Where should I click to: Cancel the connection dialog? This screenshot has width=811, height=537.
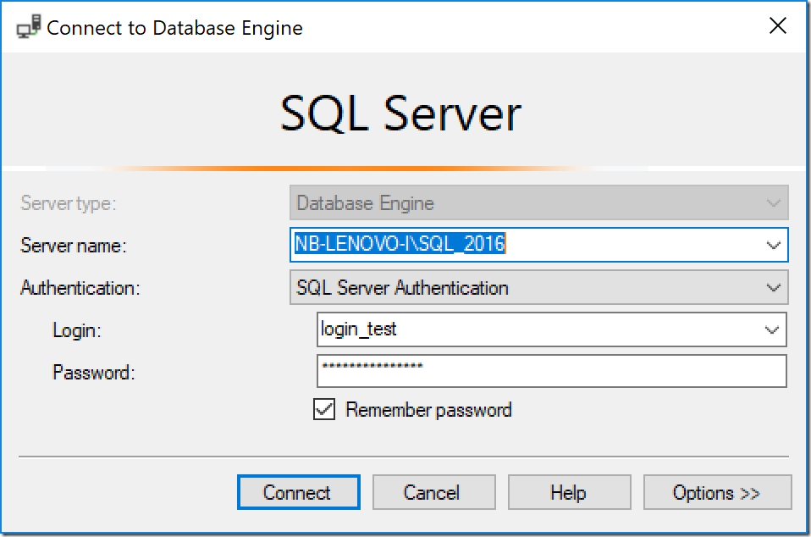[434, 492]
